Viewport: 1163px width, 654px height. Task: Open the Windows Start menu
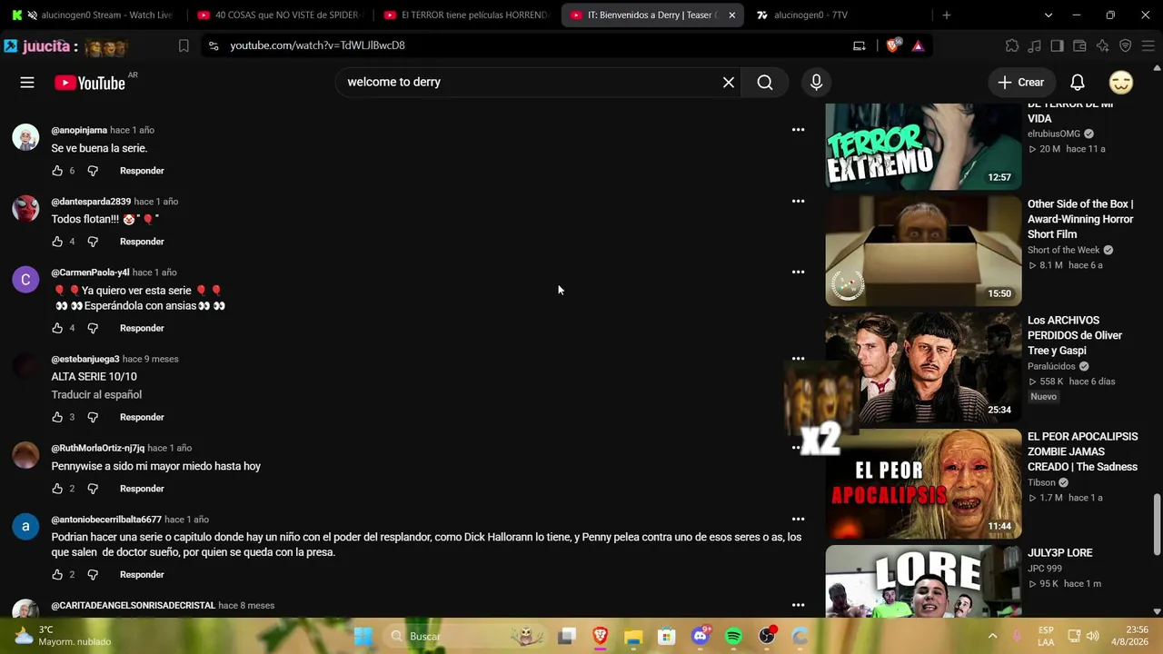coord(363,637)
